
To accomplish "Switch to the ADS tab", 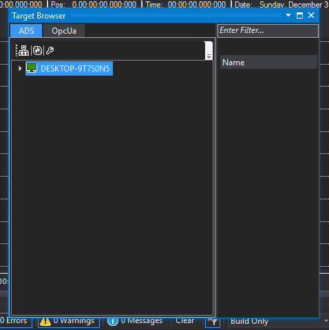I will pyautogui.click(x=26, y=31).
